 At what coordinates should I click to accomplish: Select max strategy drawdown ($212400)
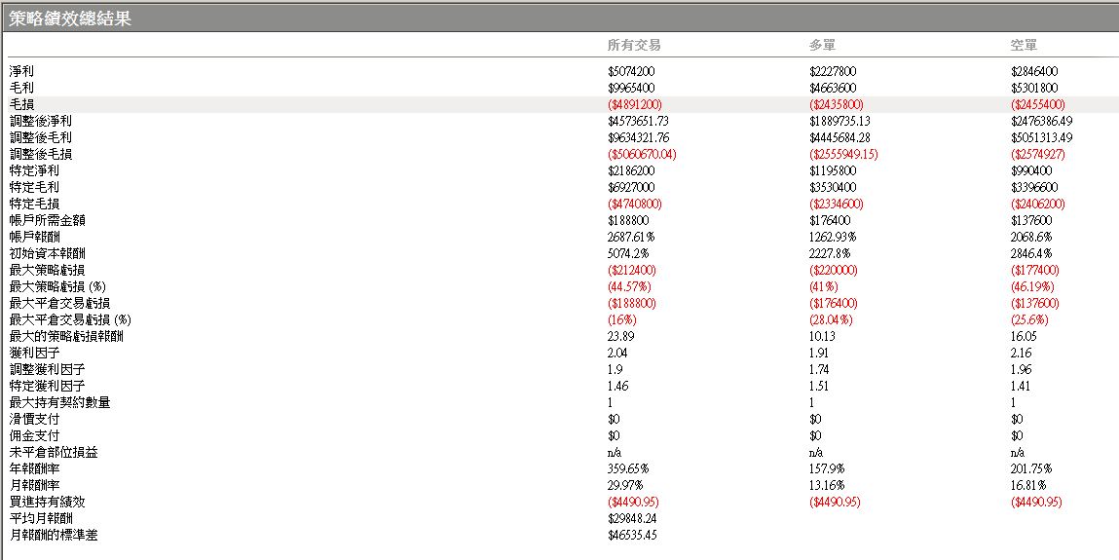pyautogui.click(x=632, y=271)
